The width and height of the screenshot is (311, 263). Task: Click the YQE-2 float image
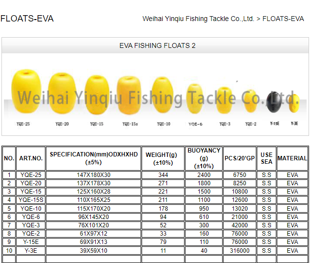coord(250,101)
